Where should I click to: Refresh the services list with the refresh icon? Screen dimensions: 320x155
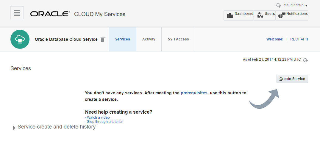(305, 60)
